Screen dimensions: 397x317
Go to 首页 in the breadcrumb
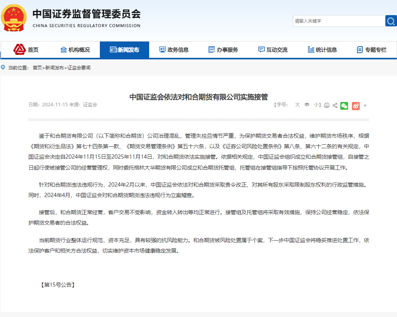point(37,68)
